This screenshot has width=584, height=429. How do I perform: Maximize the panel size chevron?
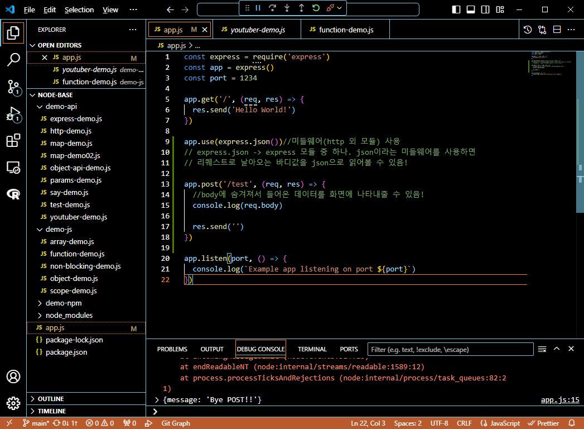tap(557, 349)
